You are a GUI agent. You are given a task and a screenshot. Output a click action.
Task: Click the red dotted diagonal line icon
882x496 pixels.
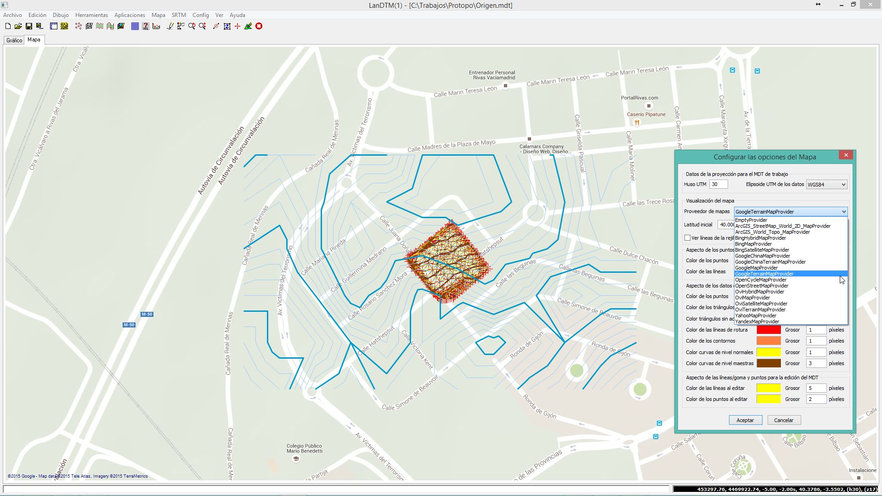pos(216,26)
